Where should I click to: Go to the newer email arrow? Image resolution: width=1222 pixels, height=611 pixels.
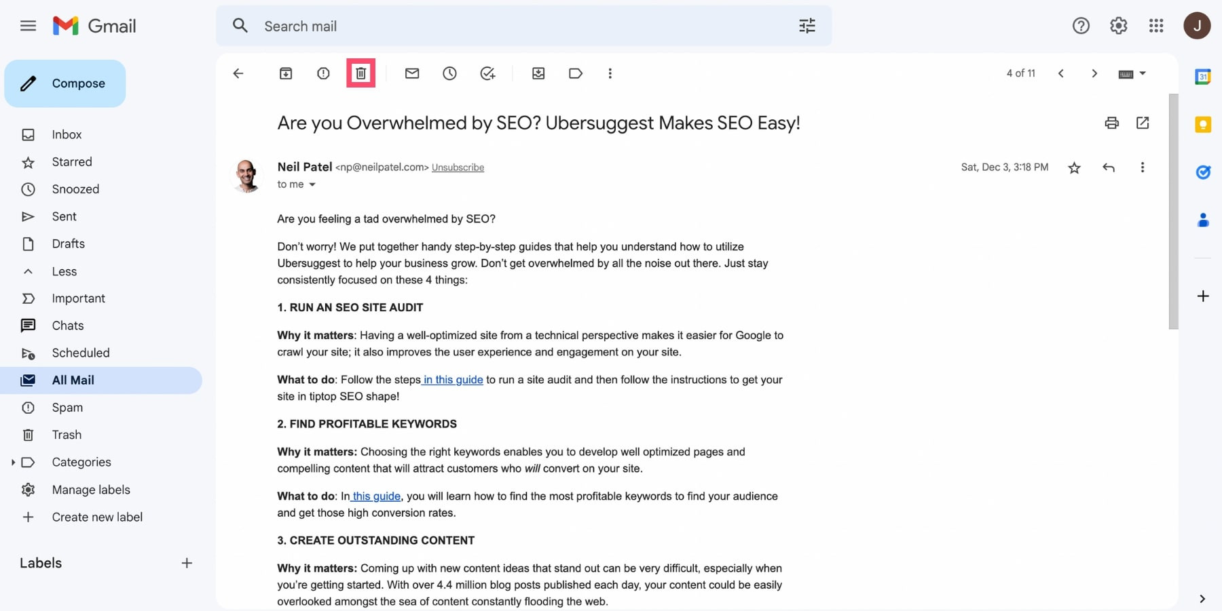[x=1060, y=73]
